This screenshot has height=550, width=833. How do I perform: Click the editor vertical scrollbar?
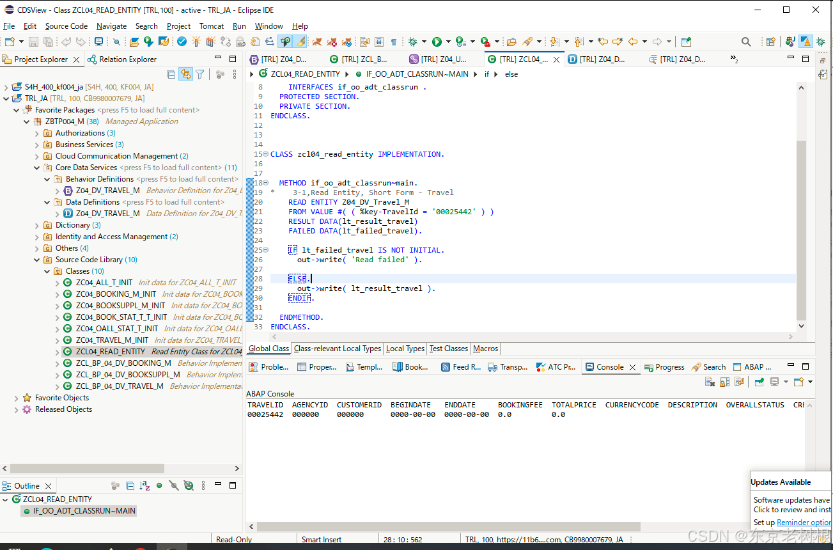802,230
